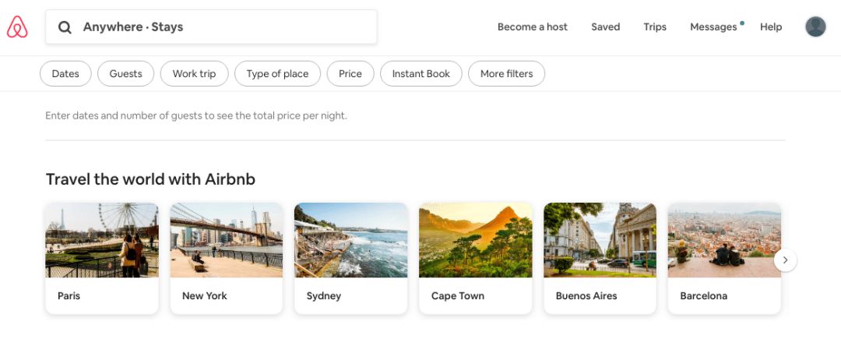Open the Guests filter
841x357 pixels.
click(x=125, y=73)
